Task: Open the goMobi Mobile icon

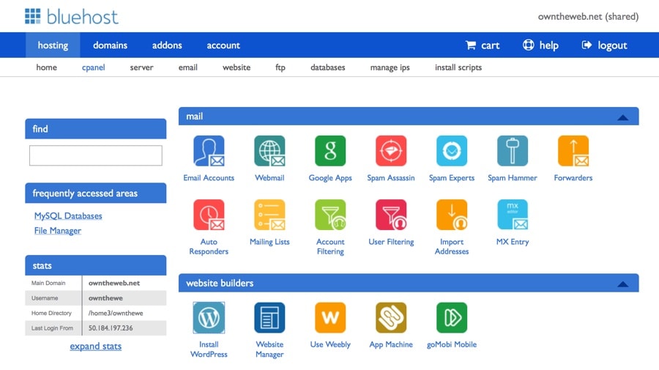Action: 452,317
